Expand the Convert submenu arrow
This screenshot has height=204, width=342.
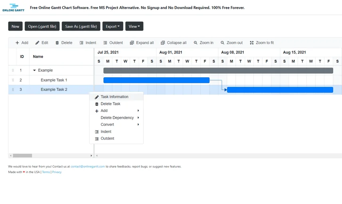coord(138,124)
